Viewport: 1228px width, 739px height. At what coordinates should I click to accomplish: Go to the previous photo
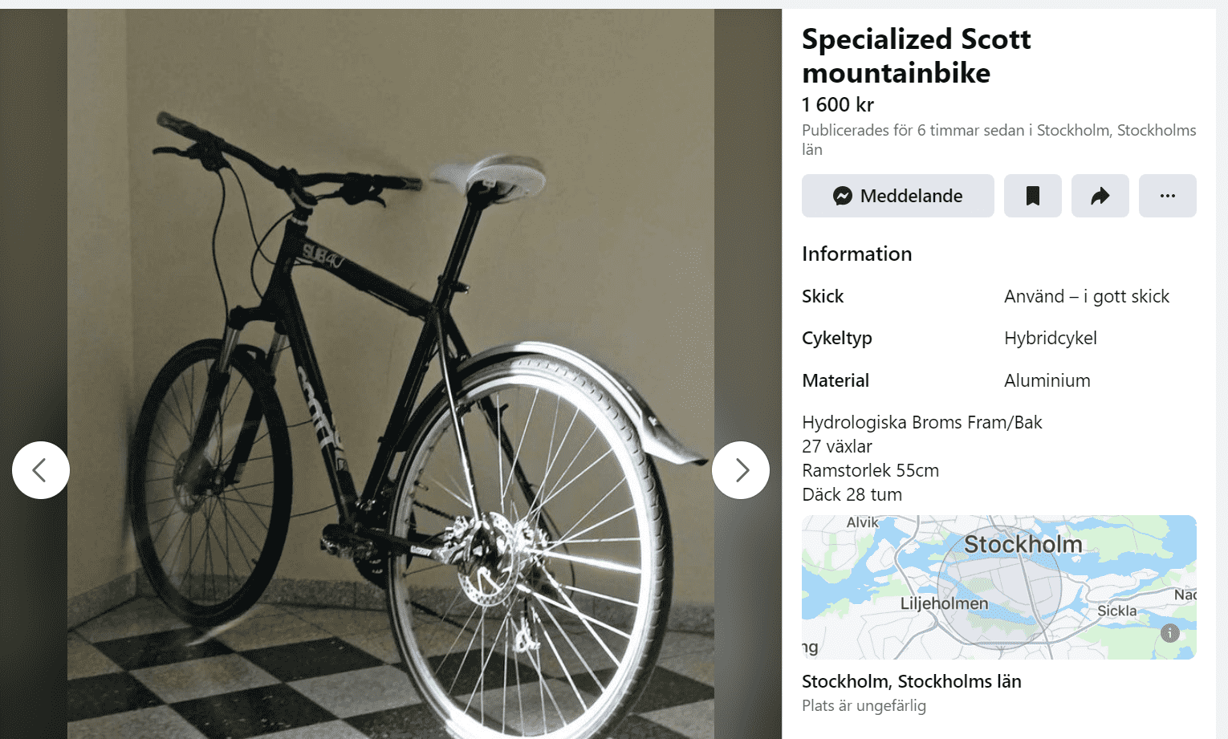(40, 470)
